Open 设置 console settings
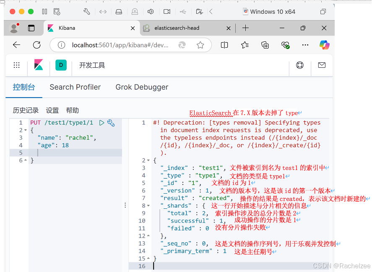372x272 pixels. [52, 110]
